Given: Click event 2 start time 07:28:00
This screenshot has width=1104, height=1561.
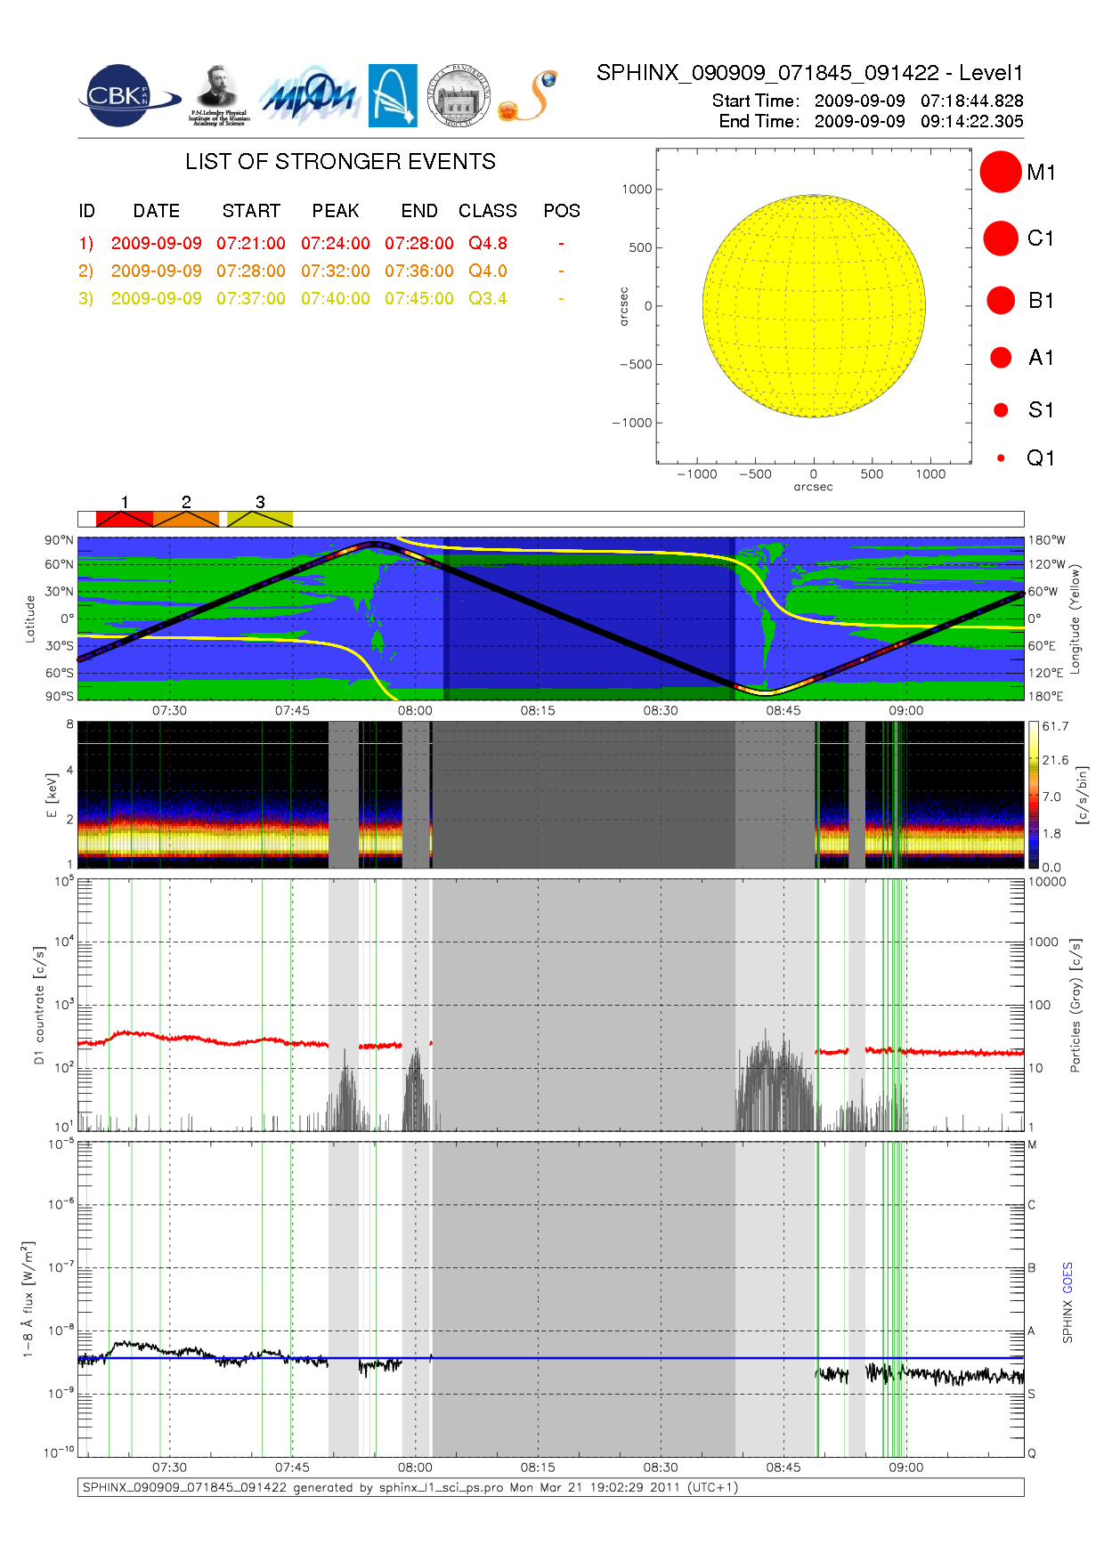Looking at the screenshot, I should [x=251, y=271].
